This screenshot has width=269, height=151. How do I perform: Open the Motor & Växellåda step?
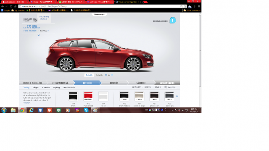pos(33,83)
